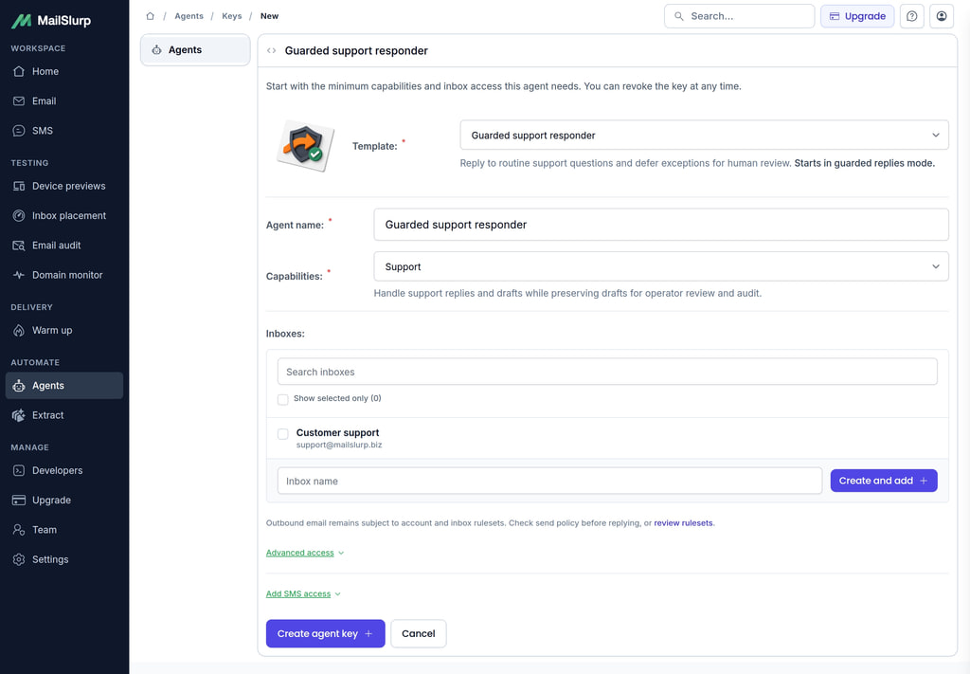Screen dimensions: 970x674
Task: Click the code brackets icon beside title
Action: (272, 51)
